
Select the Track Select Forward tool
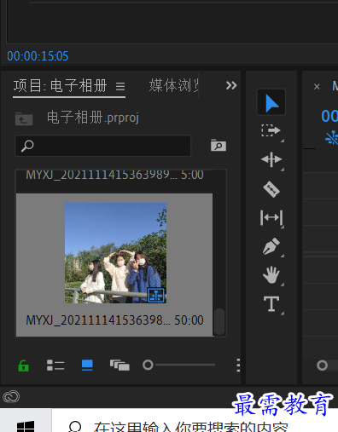[271, 130]
